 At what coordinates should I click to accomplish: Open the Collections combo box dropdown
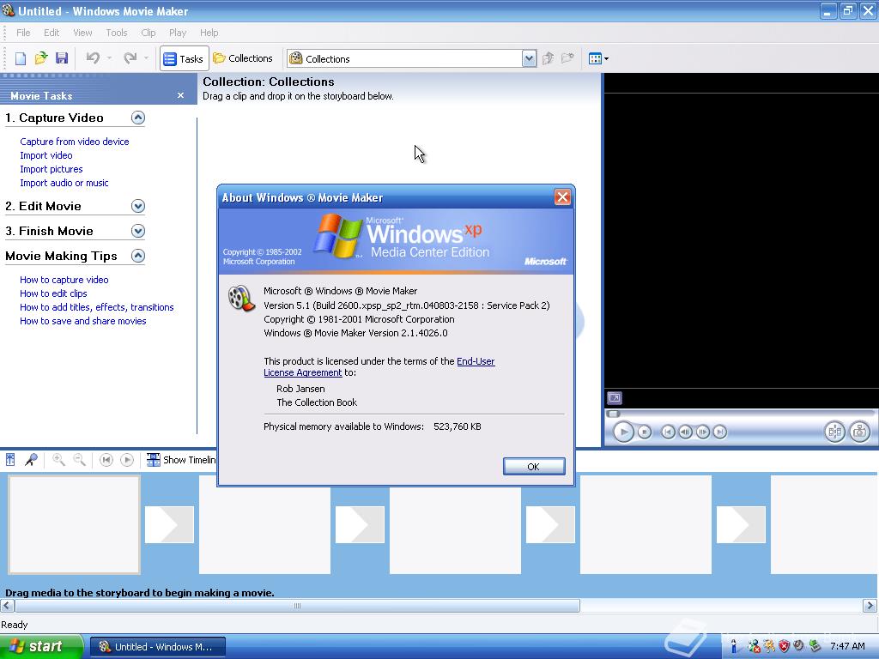coord(529,58)
